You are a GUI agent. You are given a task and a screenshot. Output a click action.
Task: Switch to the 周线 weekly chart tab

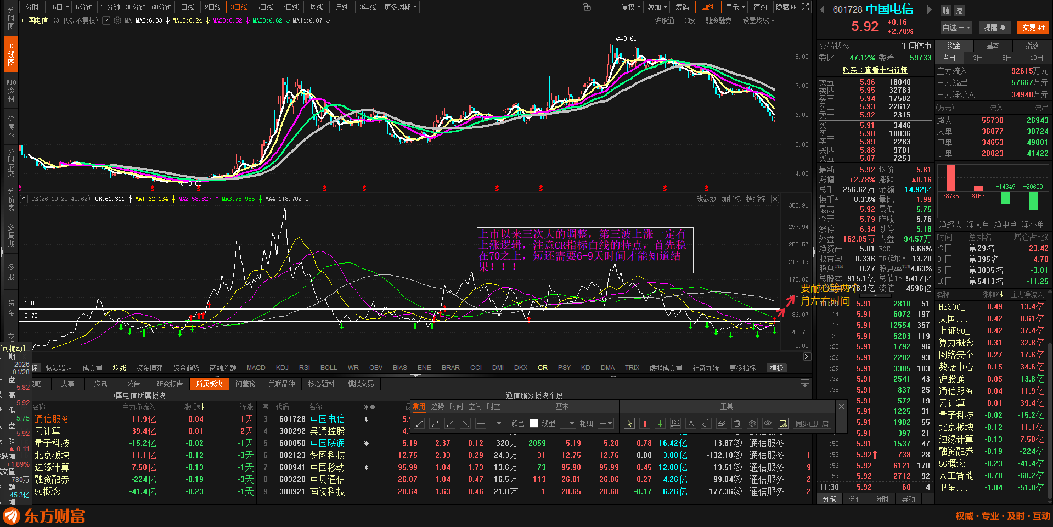tap(317, 7)
